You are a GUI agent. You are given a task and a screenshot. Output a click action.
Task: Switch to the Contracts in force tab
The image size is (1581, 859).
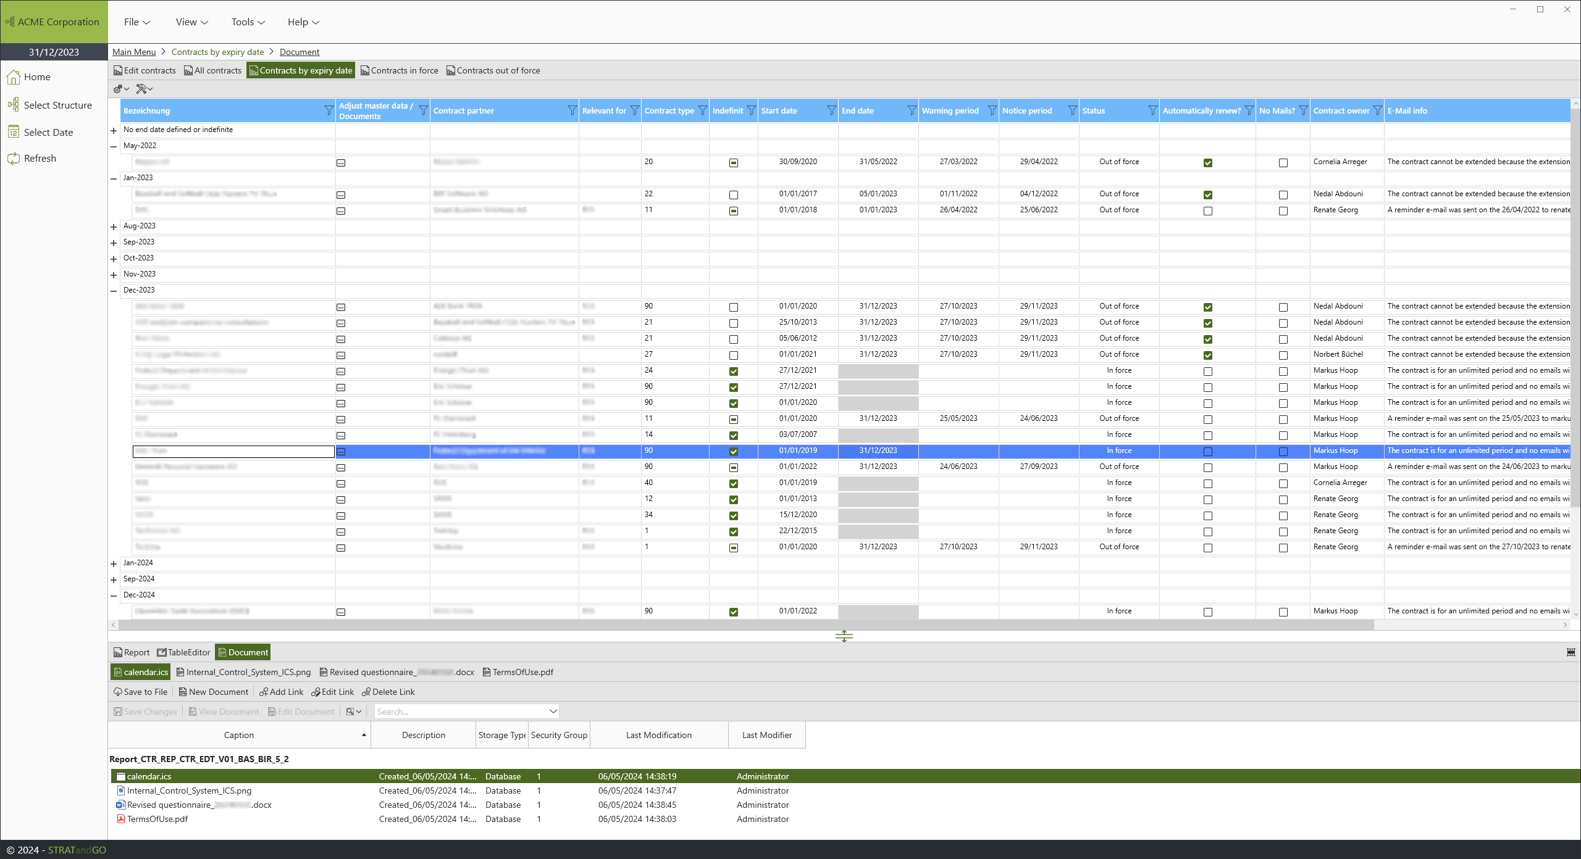click(400, 70)
